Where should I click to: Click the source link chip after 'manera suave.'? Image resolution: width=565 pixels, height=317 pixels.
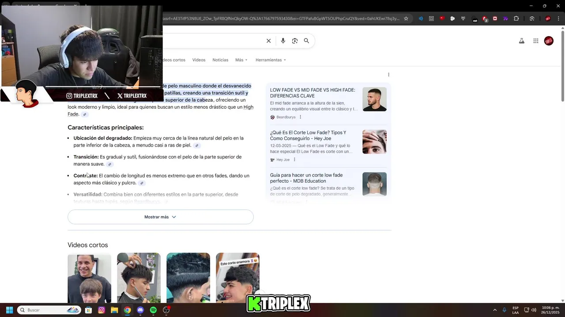[110, 164]
